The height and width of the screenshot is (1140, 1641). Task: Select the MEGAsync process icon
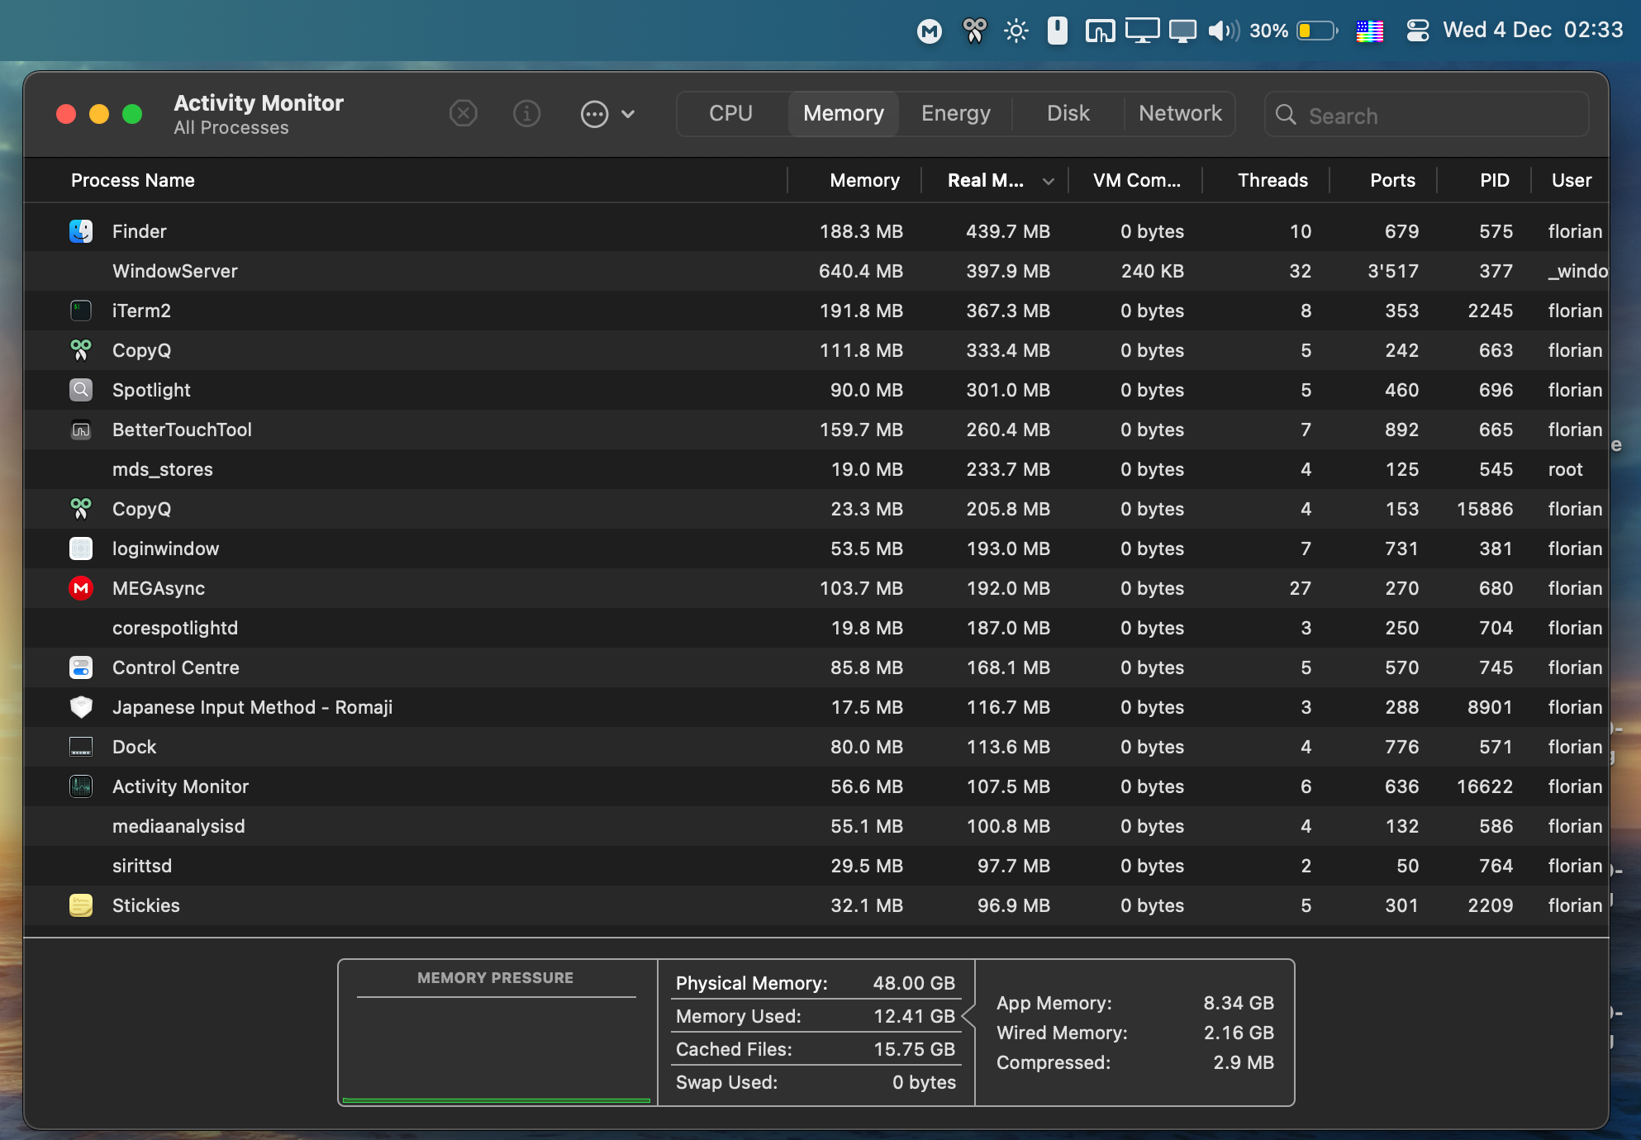81,588
